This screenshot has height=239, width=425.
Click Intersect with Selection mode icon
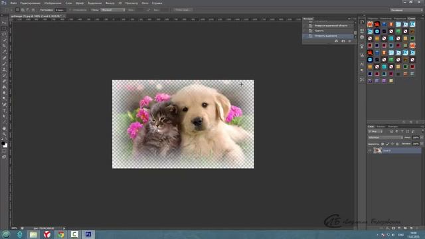pos(33,10)
